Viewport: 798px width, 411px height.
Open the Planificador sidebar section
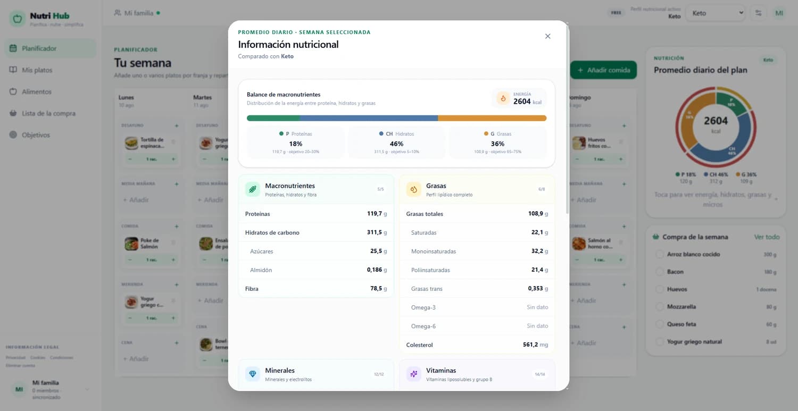51,48
